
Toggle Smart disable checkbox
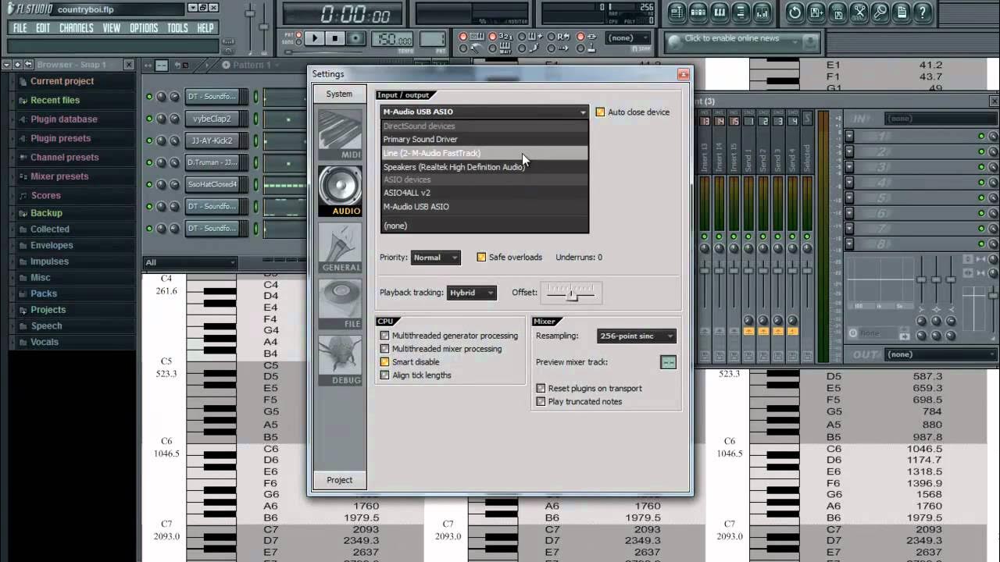point(384,362)
